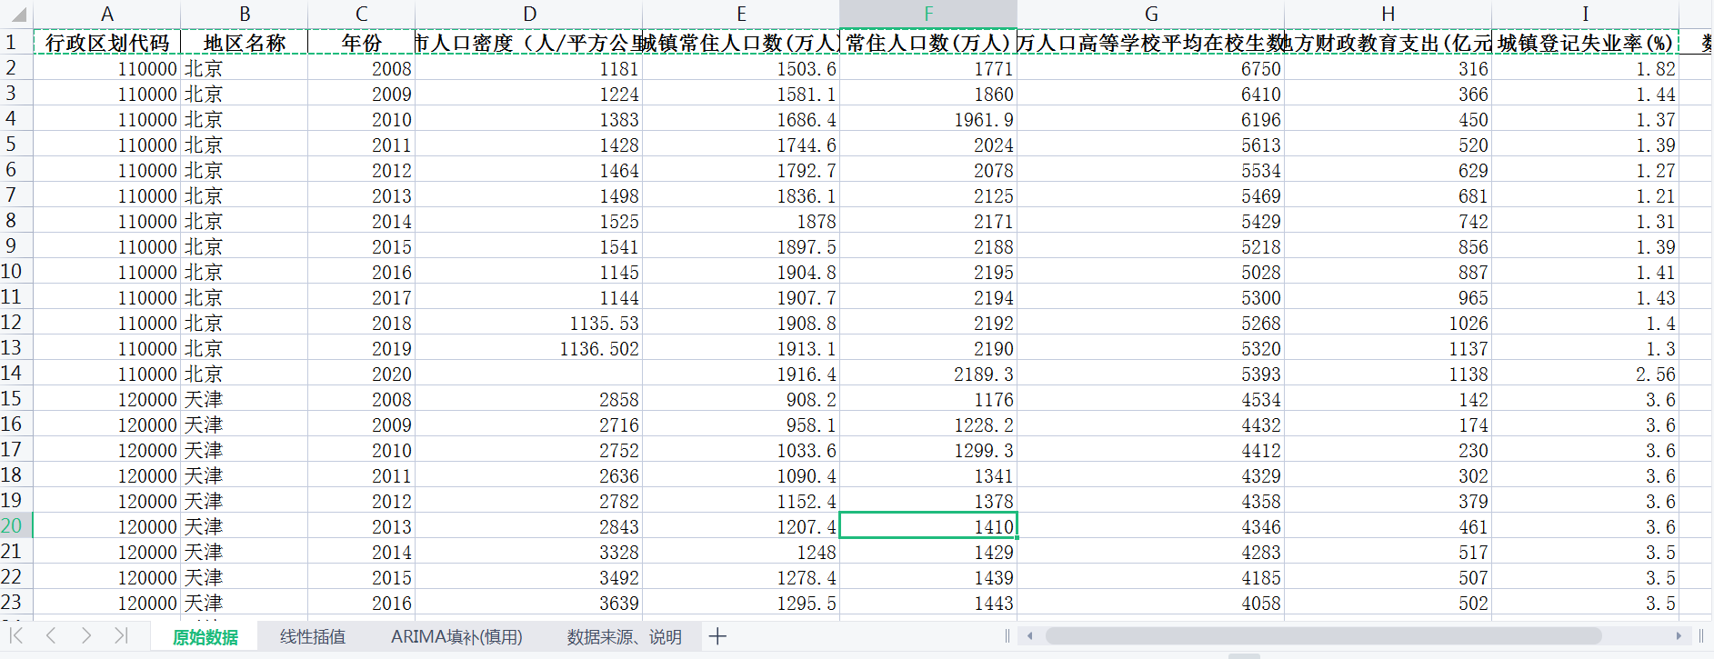Select cell with value 3639
The image size is (1714, 659).
coord(529,603)
